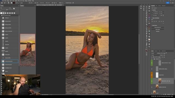Toggle load brush after each stroke
Image resolution: width=175 pixels, height=98 pixels.
pyautogui.click(x=17, y=3)
